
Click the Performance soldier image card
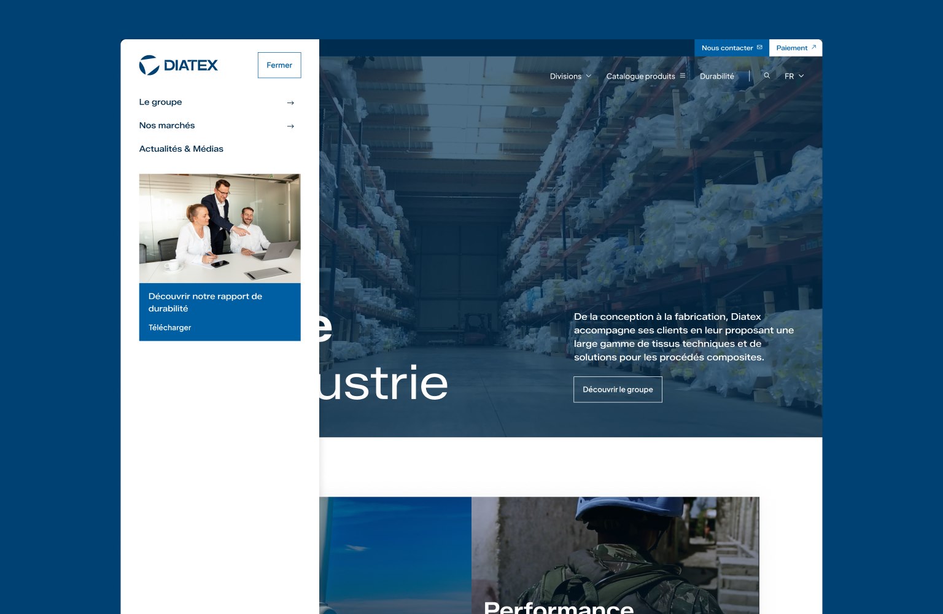pyautogui.click(x=615, y=555)
